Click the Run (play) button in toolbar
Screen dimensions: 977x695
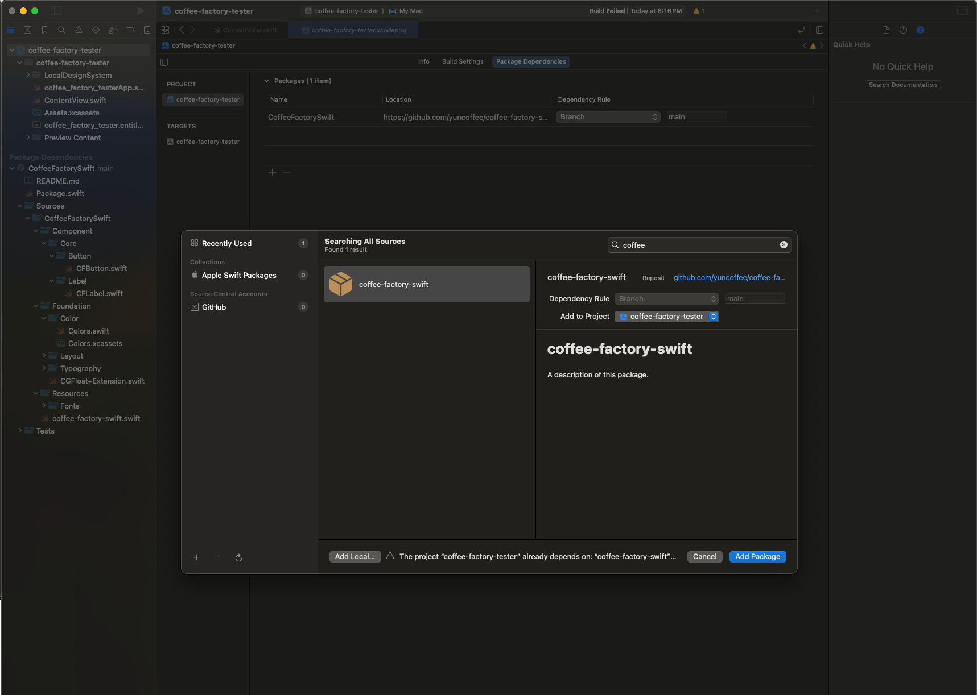(x=141, y=11)
